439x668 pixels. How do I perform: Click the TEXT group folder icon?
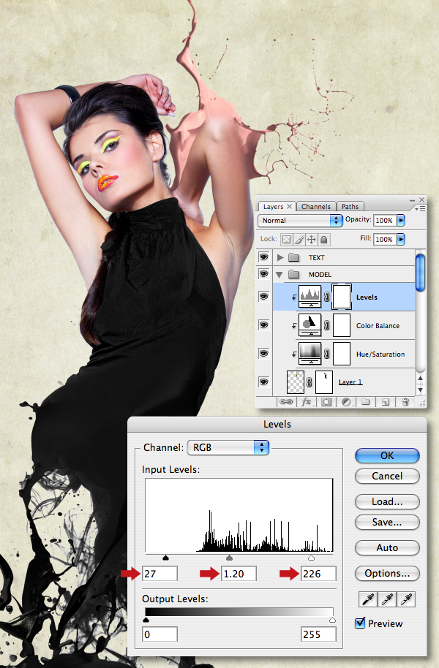pyautogui.click(x=293, y=257)
